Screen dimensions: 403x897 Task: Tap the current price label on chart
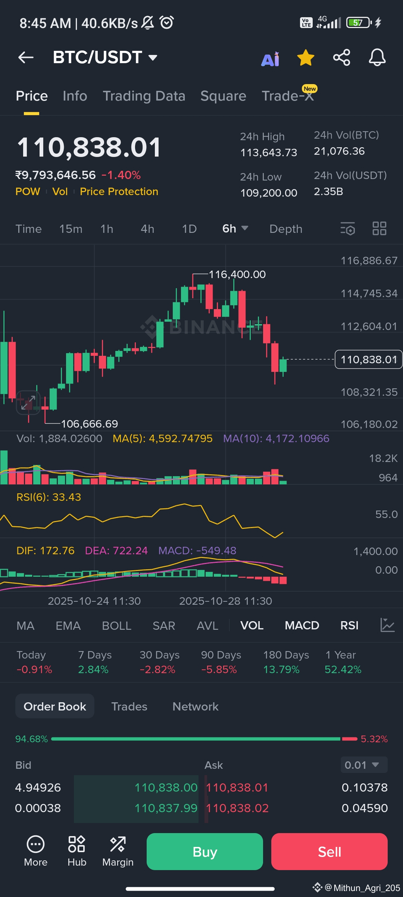pyautogui.click(x=369, y=359)
